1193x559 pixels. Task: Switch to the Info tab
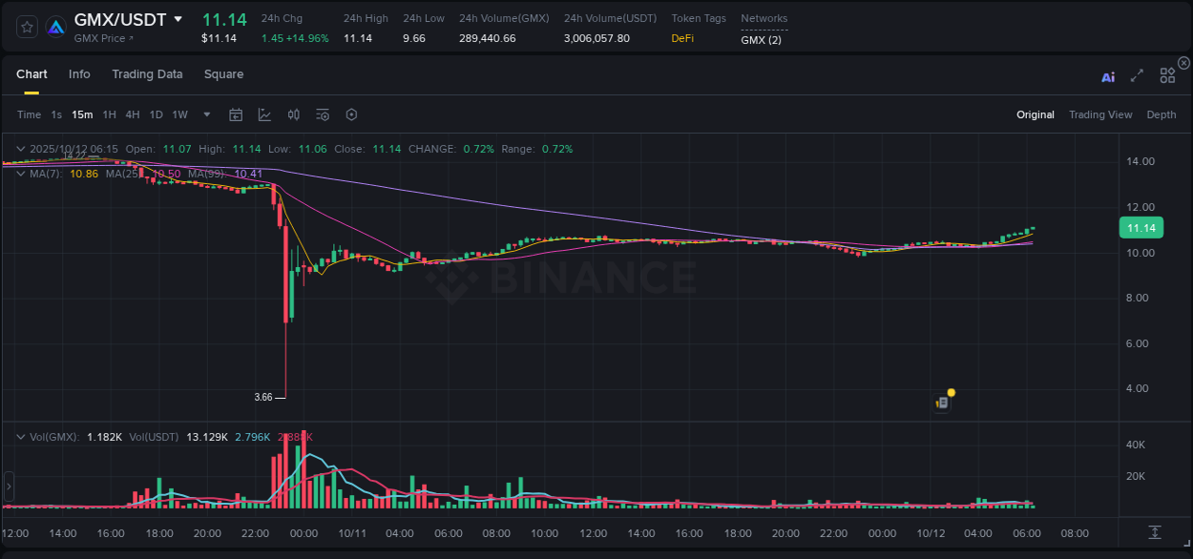click(x=79, y=74)
